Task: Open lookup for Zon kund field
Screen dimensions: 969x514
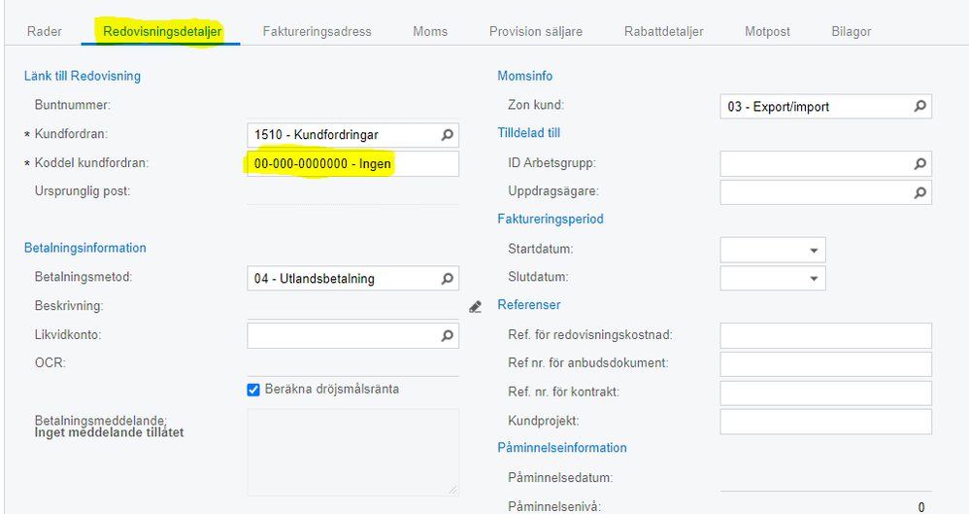Action: point(919,106)
